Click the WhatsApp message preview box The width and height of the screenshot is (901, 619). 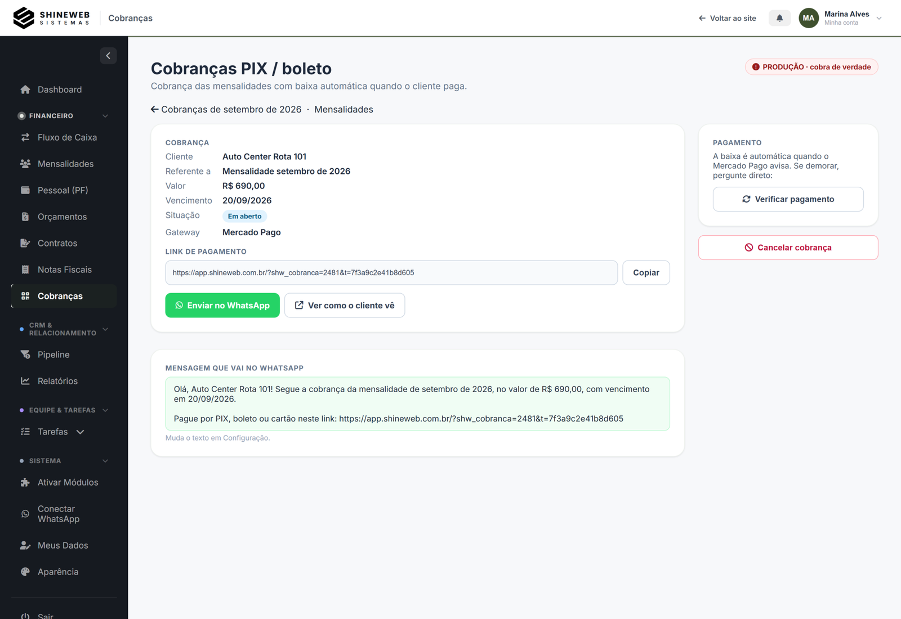pyautogui.click(x=417, y=403)
